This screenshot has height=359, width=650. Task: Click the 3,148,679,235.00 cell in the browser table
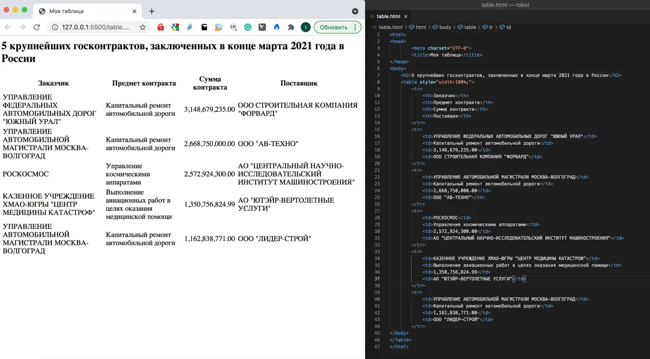click(210, 110)
